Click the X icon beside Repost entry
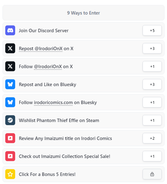This screenshot has height=184, width=167. (10, 48)
